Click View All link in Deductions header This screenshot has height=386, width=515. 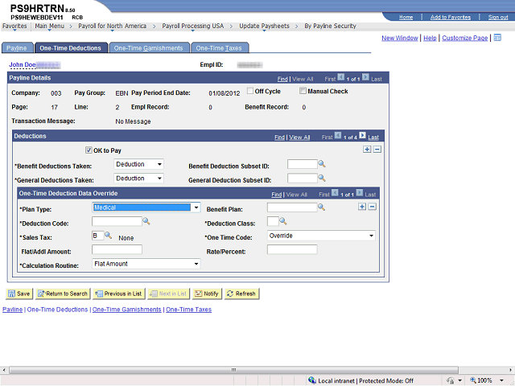[299, 138]
